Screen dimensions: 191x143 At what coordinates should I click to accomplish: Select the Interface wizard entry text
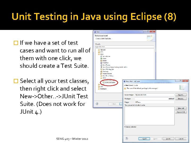106,63
